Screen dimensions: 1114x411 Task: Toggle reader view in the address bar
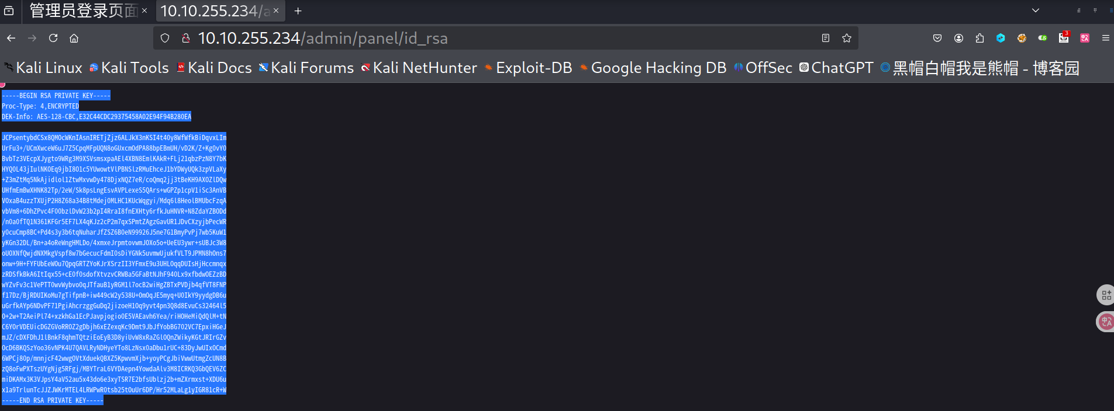tap(826, 38)
